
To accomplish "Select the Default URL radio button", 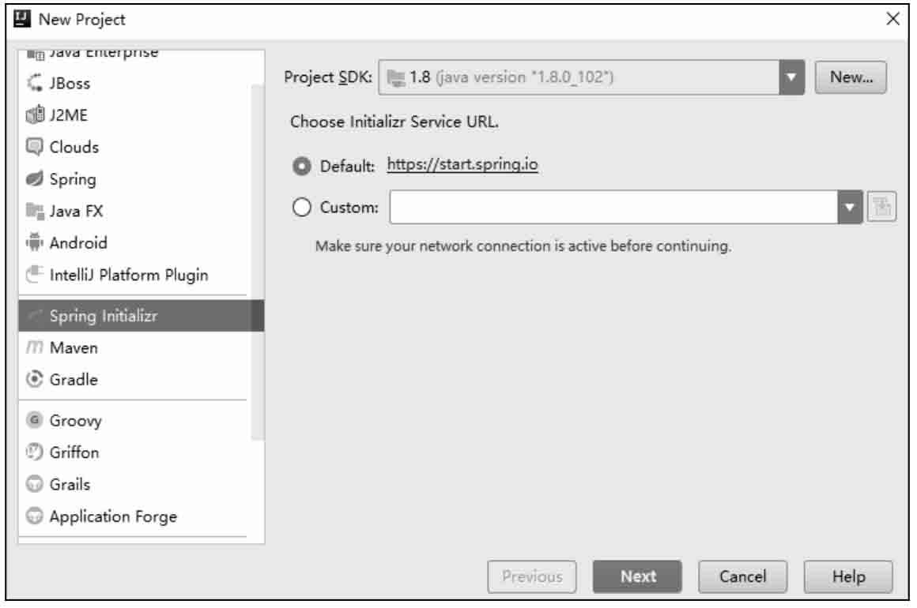I will tap(301, 167).
